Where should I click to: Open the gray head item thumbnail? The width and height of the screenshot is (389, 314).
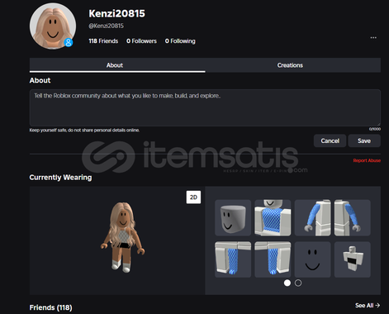click(233, 217)
